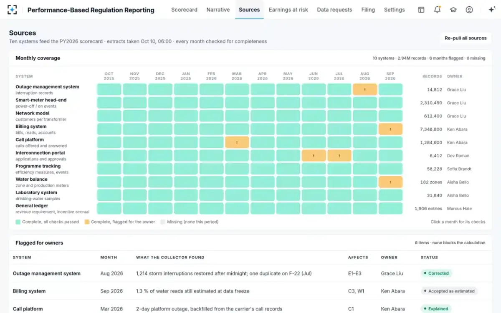Open the notifications bell
Viewport: 501px width, 313px height.
point(437,10)
